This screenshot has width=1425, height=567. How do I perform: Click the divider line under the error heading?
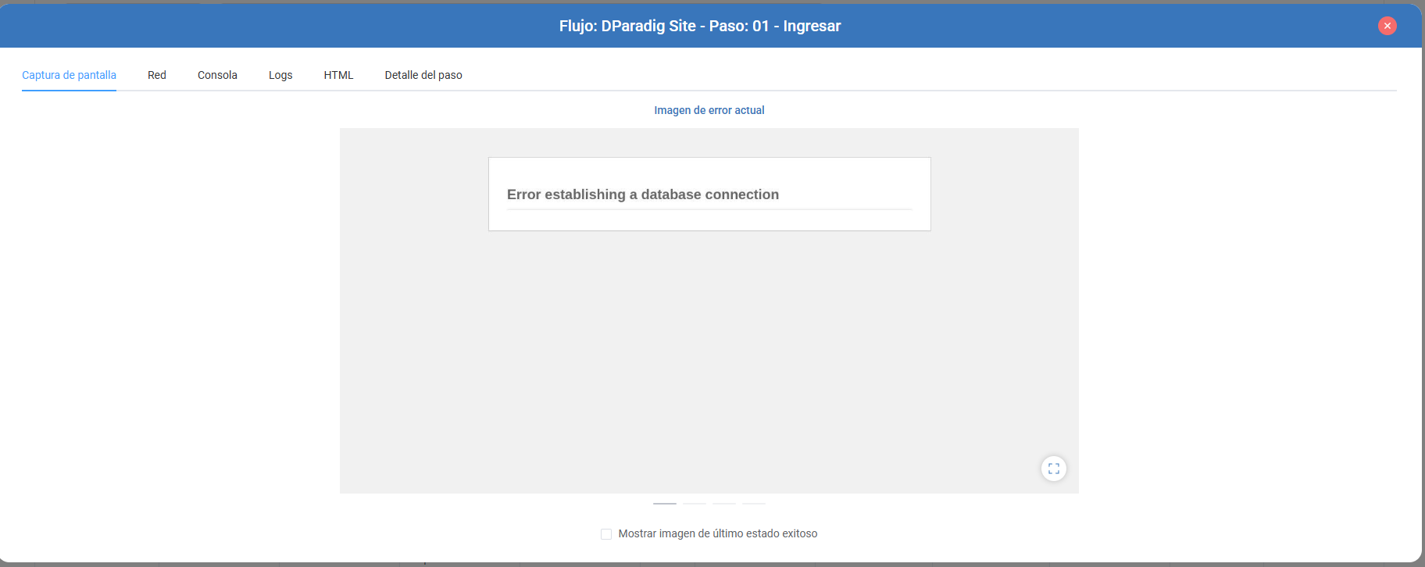[x=709, y=209]
